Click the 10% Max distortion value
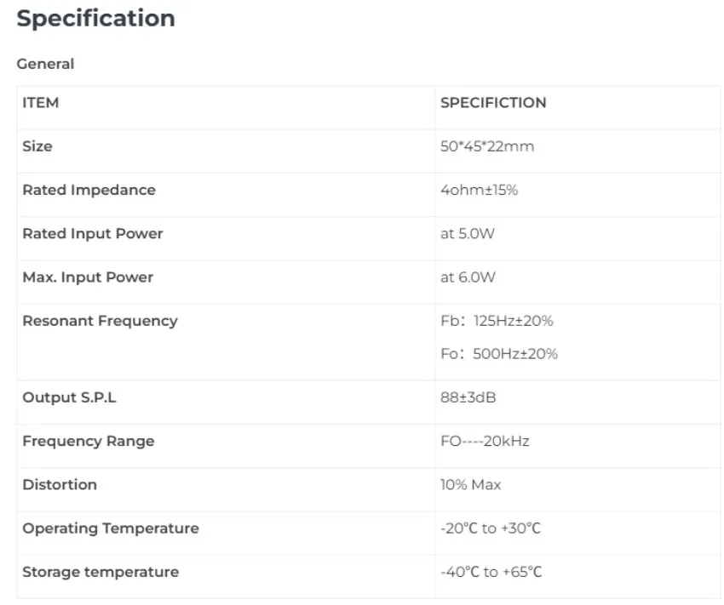The height and width of the screenshot is (605, 724). 470,485
